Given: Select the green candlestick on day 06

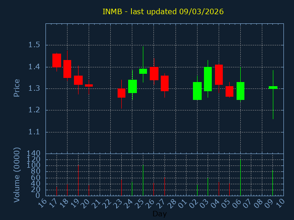Looking at the screenshot, I should (240, 91).
